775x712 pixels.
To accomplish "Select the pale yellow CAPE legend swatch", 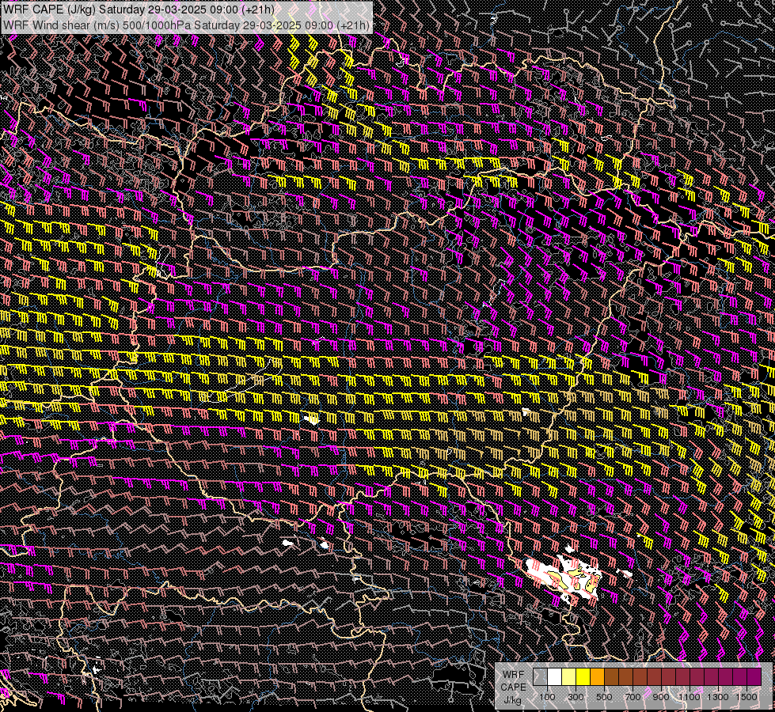I will (x=569, y=676).
